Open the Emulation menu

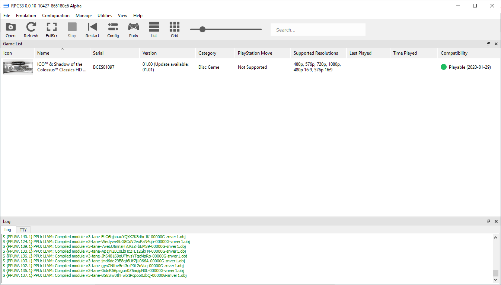(x=26, y=16)
